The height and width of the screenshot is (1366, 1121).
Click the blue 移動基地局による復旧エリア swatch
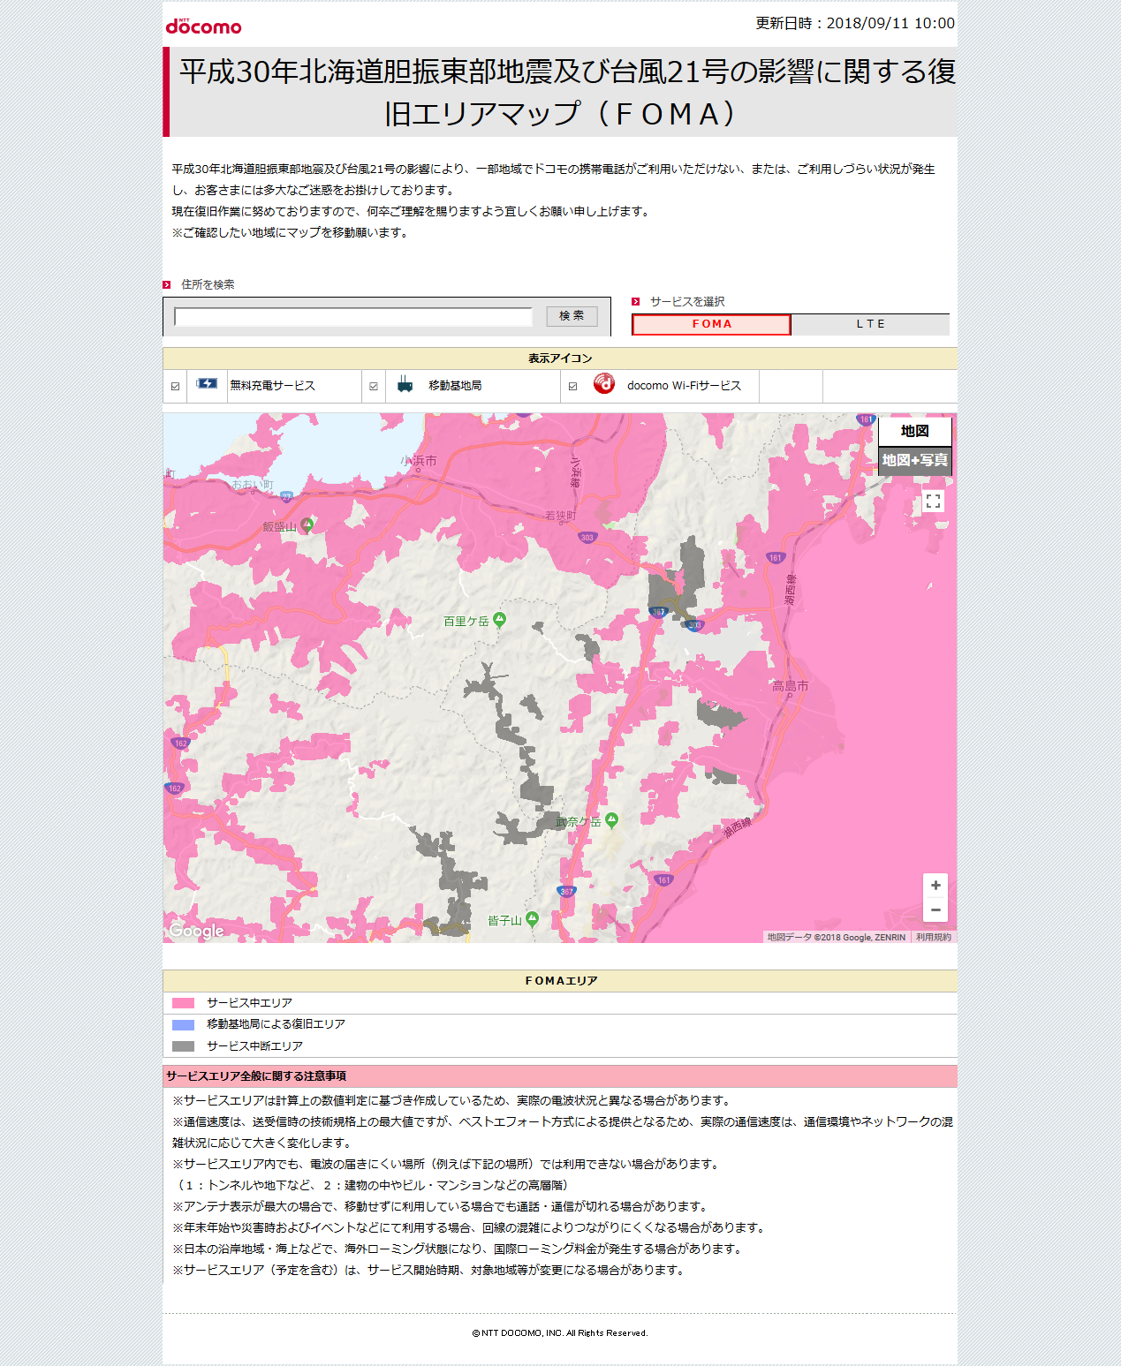[x=183, y=1024]
